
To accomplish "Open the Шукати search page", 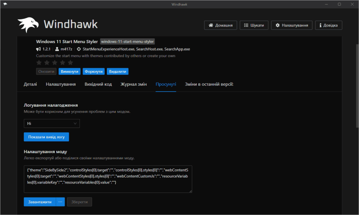I will coord(254,25).
